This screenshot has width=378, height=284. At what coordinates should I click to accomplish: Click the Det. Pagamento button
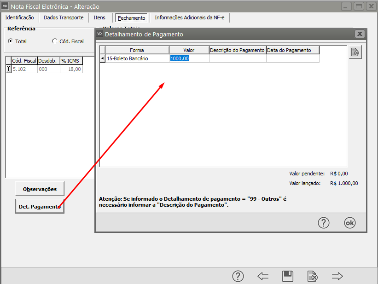(40, 207)
